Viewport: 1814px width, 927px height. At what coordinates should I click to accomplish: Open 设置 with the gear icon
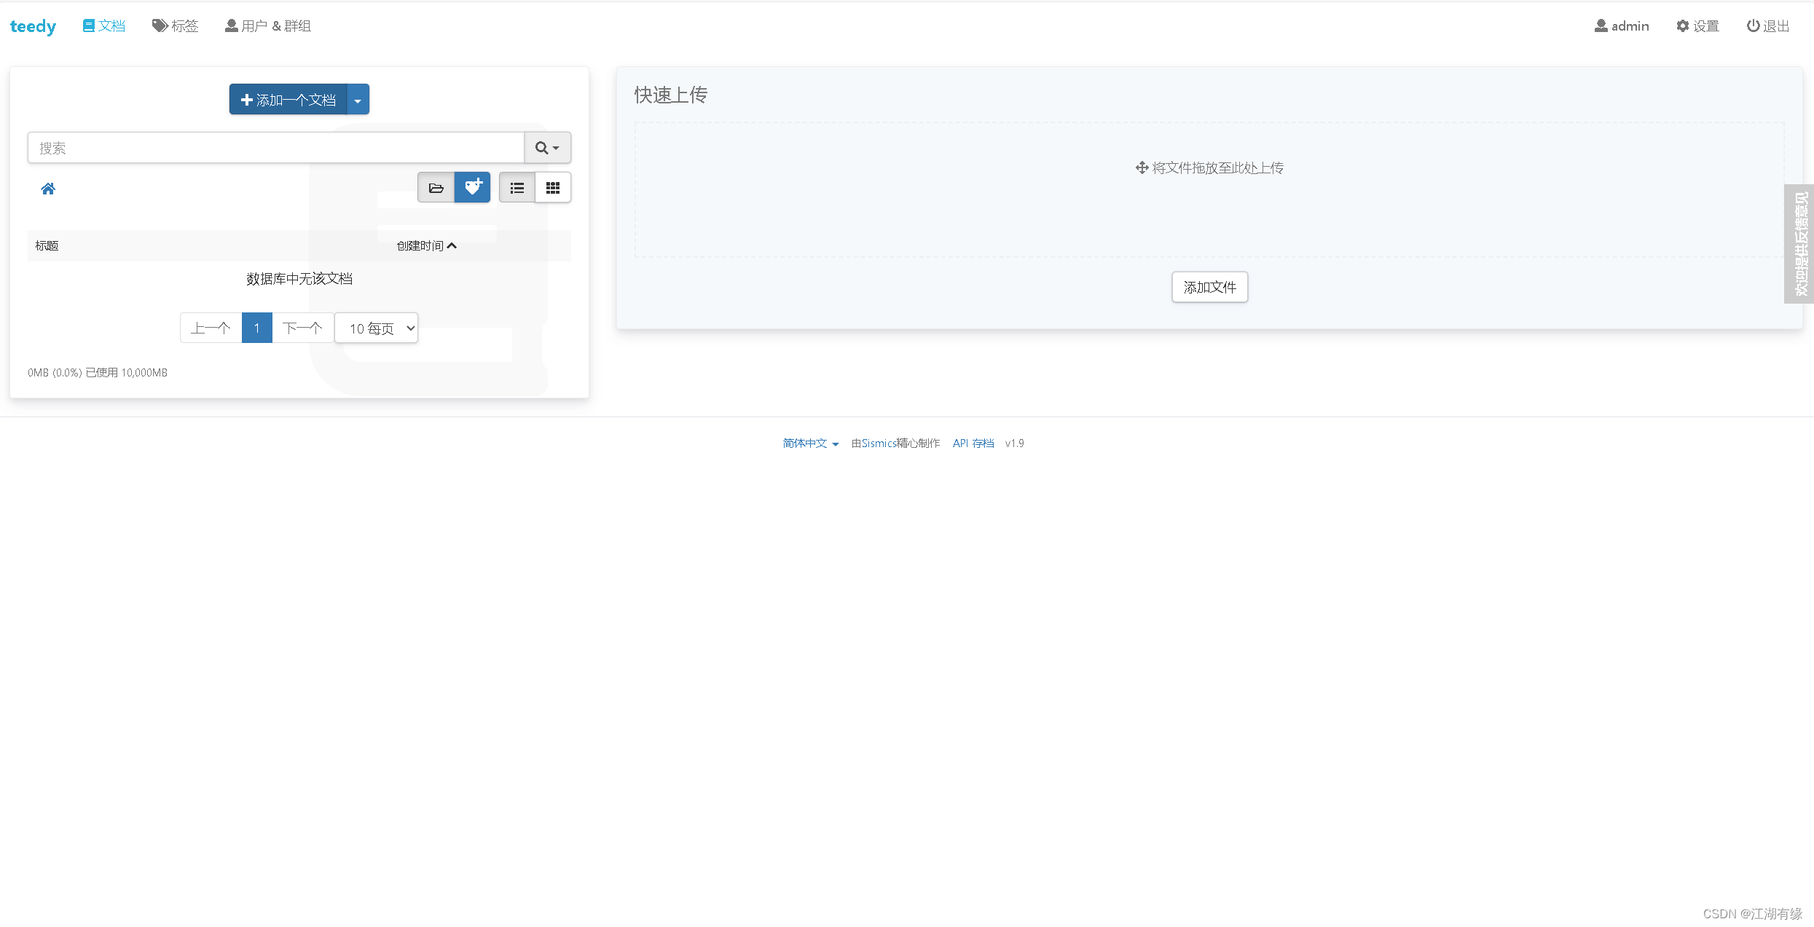(x=1682, y=25)
